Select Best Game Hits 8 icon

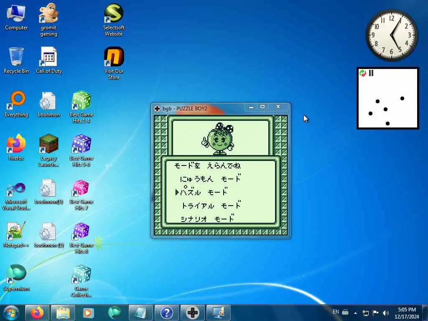[82, 237]
